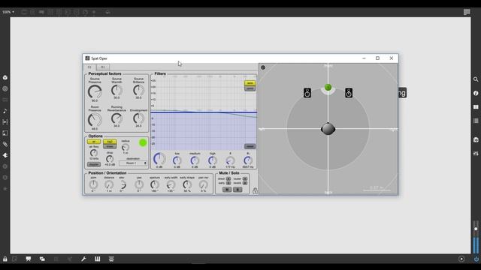The image size is (481, 270).
Task: Open the inspector info icon in right sidebar
Action: (476, 93)
